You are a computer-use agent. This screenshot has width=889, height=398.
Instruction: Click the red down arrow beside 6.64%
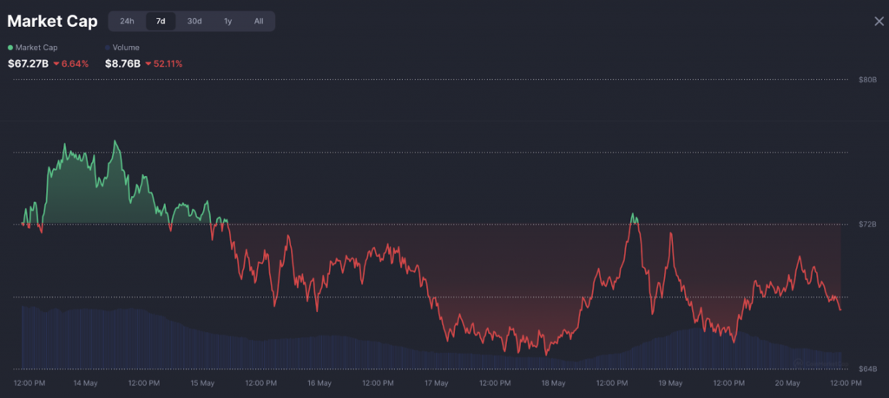pyautogui.click(x=56, y=64)
